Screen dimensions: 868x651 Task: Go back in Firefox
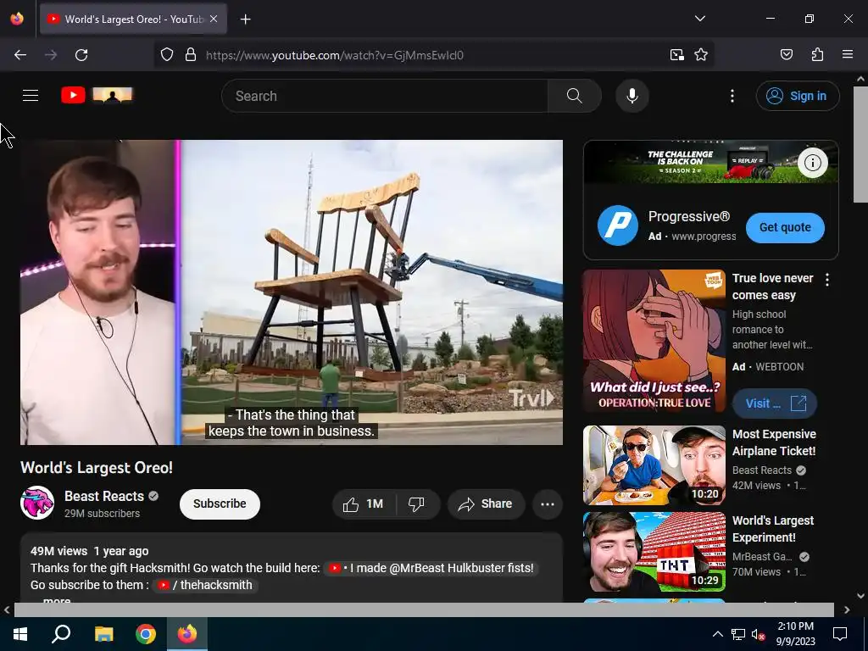pos(20,55)
